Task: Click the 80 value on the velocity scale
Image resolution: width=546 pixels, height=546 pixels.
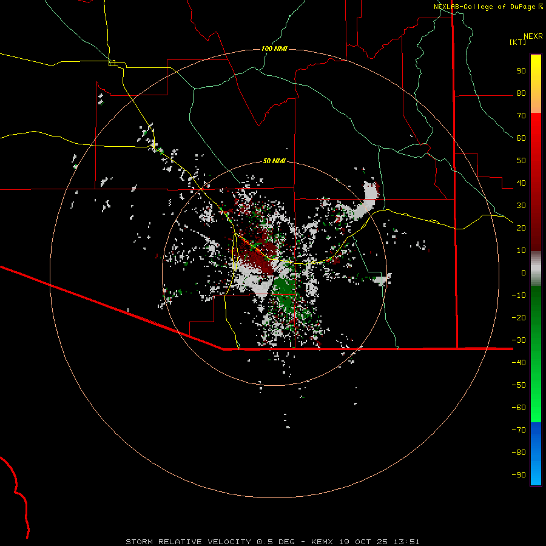Action: pyautogui.click(x=521, y=93)
